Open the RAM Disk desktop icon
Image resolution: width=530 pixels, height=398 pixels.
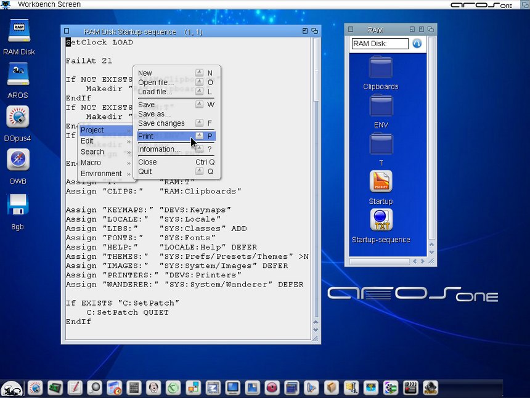click(x=18, y=31)
